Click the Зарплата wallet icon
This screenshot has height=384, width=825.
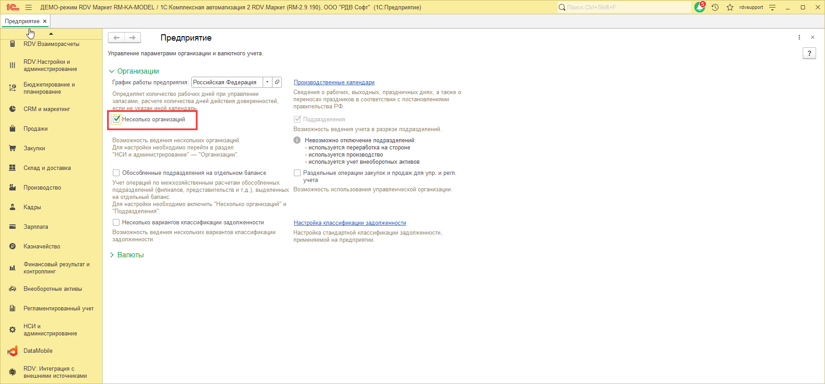tap(12, 227)
